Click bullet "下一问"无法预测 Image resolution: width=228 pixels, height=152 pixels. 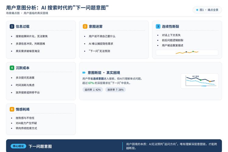(99, 51)
